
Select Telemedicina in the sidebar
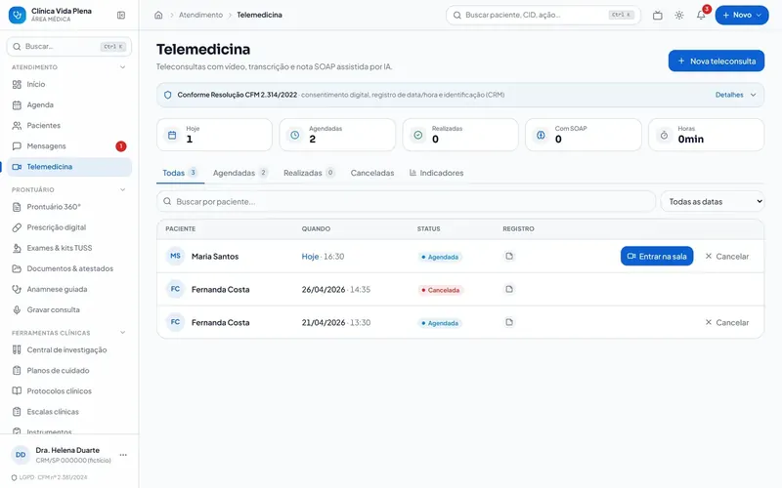(x=68, y=167)
